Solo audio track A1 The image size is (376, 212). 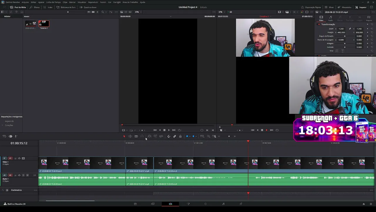click(x=23, y=175)
